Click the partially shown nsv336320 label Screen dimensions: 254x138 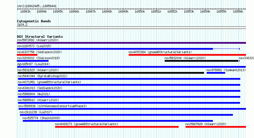[246, 58]
